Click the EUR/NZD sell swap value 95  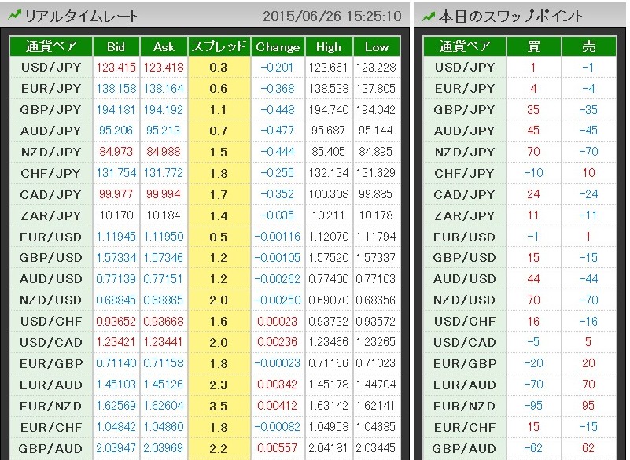588,407
